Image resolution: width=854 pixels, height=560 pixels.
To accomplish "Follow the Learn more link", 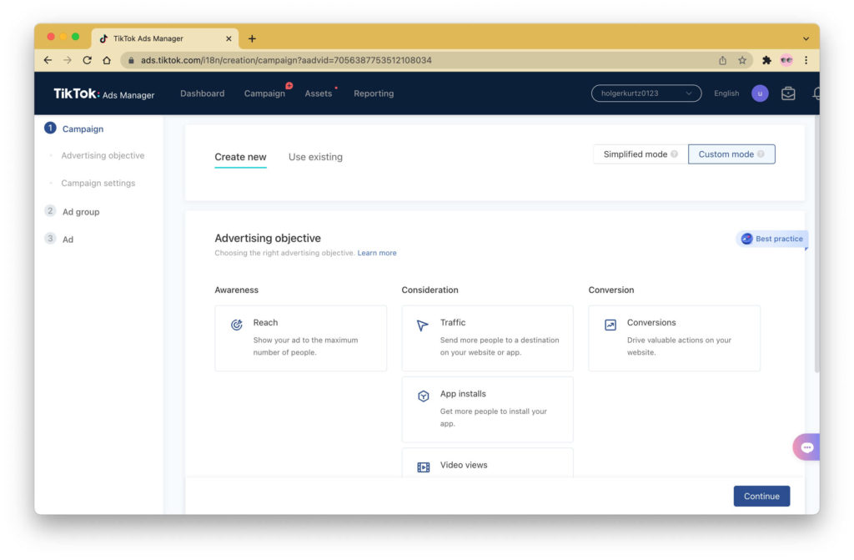I will pos(377,253).
